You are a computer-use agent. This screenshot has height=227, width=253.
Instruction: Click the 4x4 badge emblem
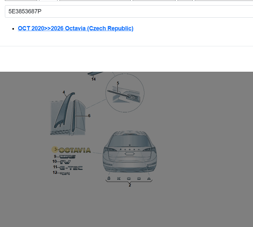click(x=65, y=174)
